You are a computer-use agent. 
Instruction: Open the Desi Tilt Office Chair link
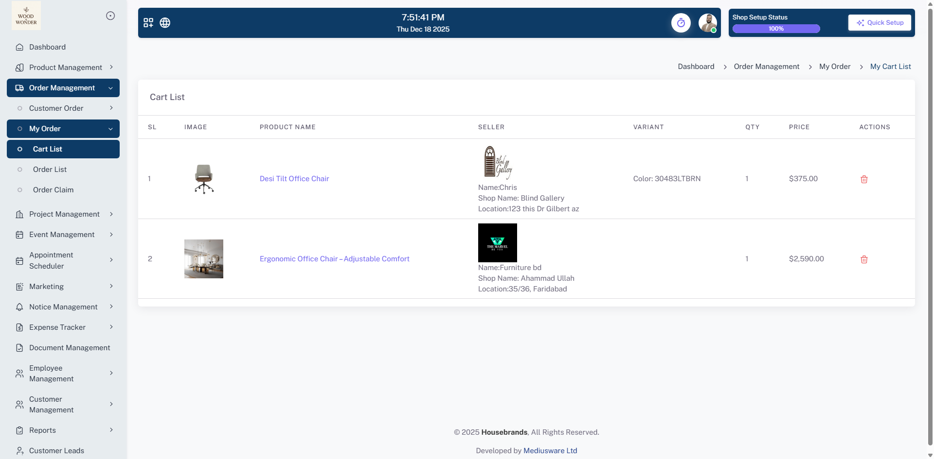294,179
